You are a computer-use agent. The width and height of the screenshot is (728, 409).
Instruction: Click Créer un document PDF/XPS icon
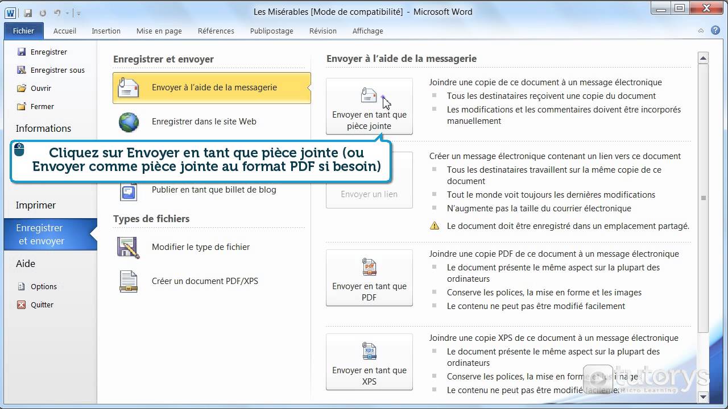(128, 281)
